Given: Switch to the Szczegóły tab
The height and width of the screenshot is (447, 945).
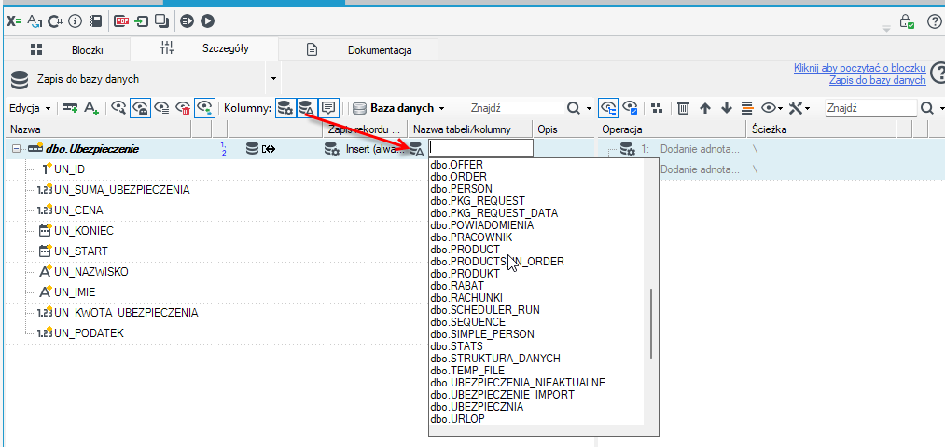Looking at the screenshot, I should tap(204, 48).
